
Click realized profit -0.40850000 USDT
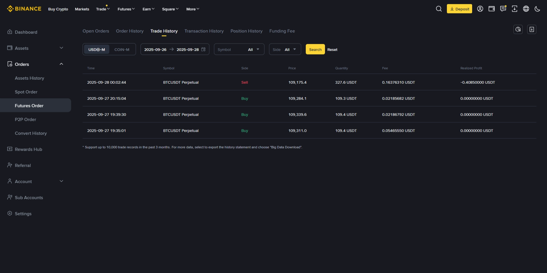point(478,82)
